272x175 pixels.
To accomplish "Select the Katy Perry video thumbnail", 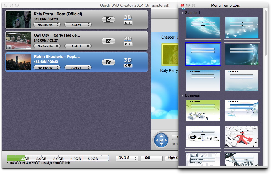I will point(19,19).
